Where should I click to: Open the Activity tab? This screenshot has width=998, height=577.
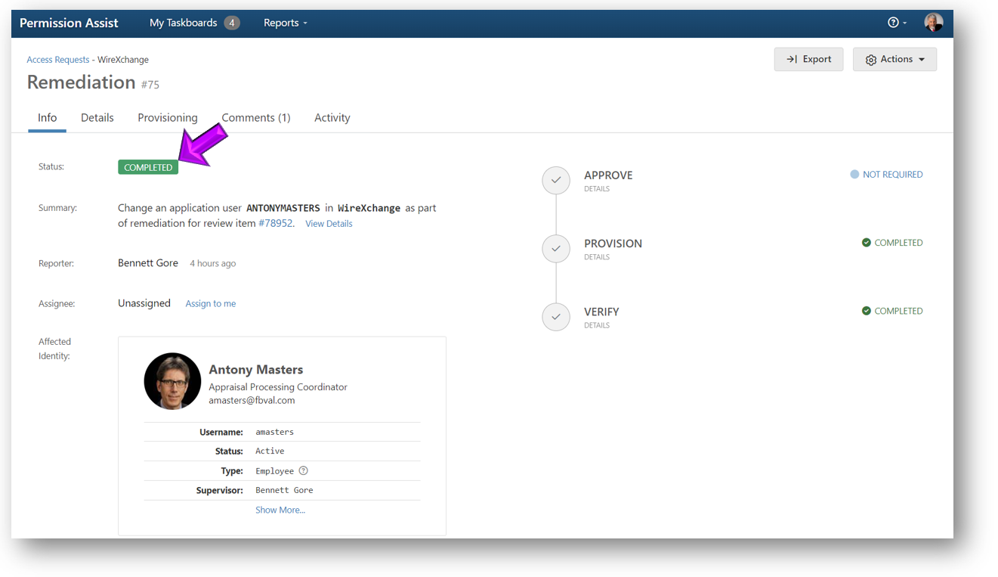pyautogui.click(x=332, y=118)
